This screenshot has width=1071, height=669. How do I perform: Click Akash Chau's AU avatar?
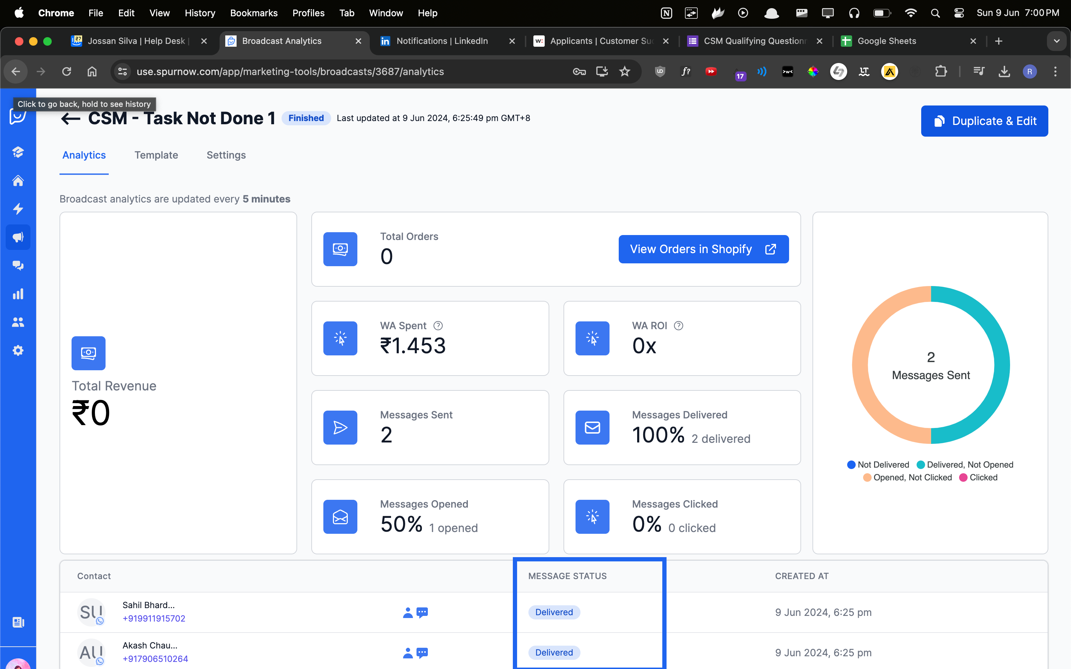tap(91, 652)
